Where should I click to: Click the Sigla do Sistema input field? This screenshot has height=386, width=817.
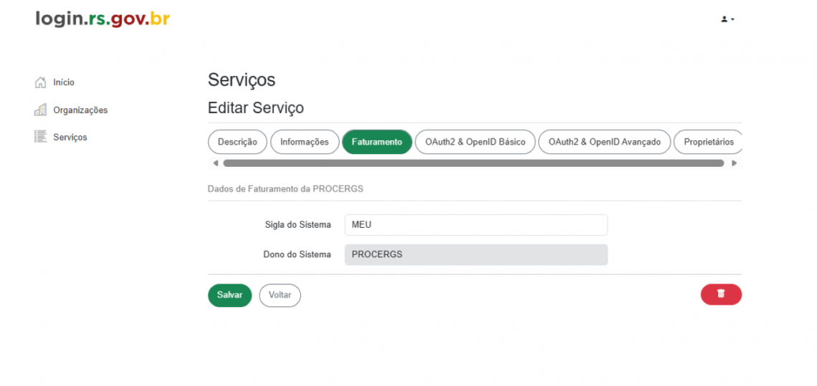(x=477, y=225)
